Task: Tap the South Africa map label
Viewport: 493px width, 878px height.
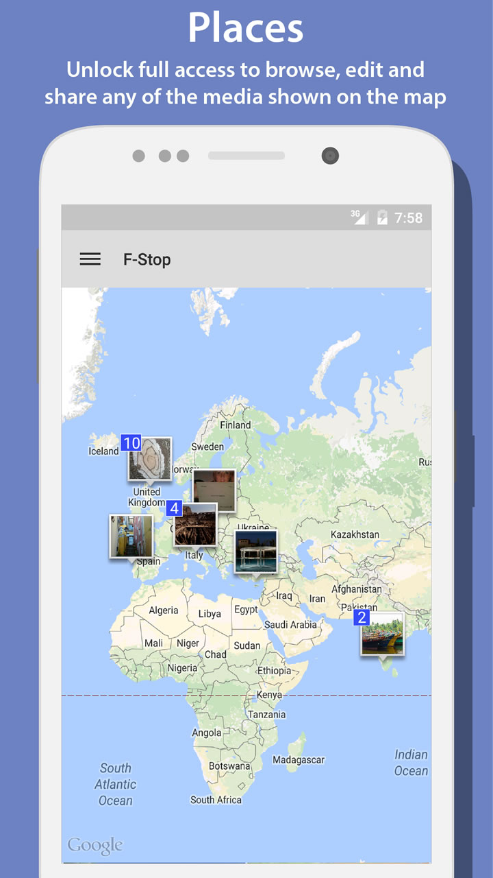Action: (x=216, y=800)
